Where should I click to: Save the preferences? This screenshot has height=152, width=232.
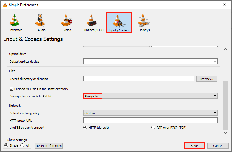(x=194, y=146)
